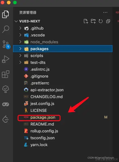Click the git icon beside .gitignore
Viewport: 119px width, 162px height.
26,76
